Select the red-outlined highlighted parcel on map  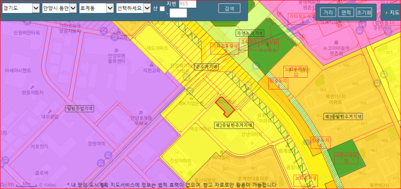(x=225, y=107)
